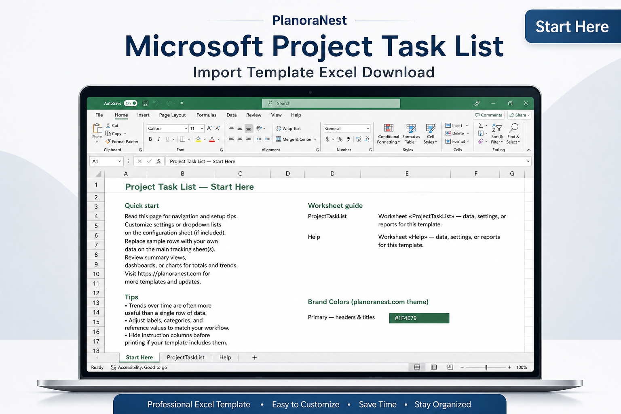Click the Sort & Filter button
Viewport: 621px width, 414px height.
pyautogui.click(x=497, y=134)
